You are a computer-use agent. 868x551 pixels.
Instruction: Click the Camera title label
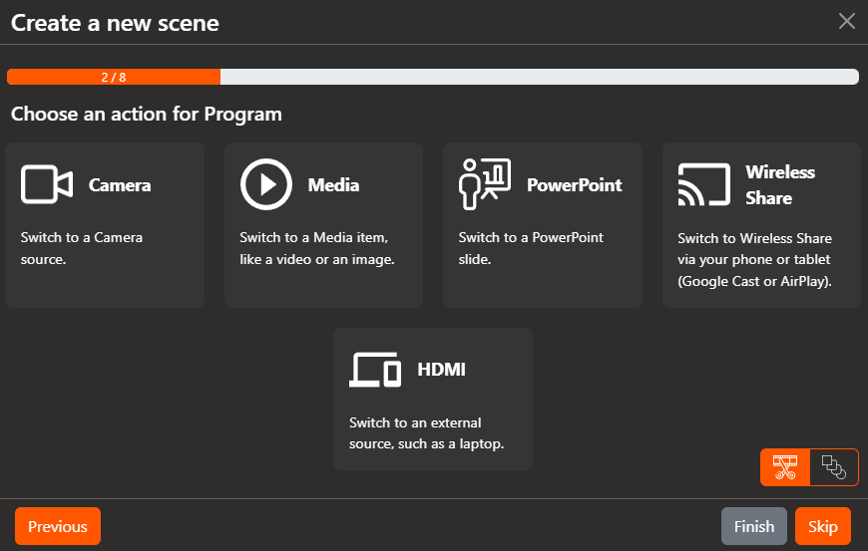[120, 184]
